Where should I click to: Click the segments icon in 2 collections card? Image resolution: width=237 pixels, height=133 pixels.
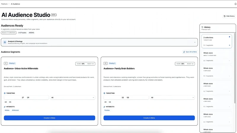[204, 45]
